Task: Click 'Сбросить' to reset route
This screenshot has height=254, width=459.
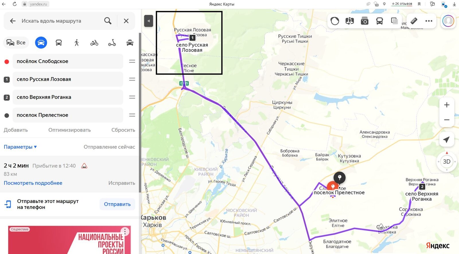Action: point(123,130)
